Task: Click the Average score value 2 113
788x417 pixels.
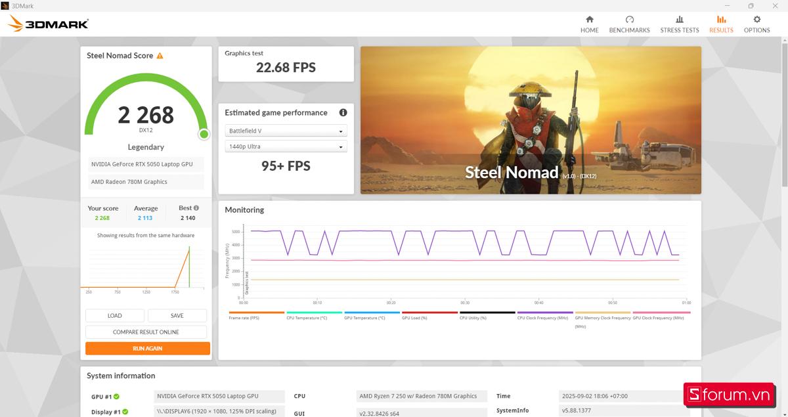Action: click(145, 218)
